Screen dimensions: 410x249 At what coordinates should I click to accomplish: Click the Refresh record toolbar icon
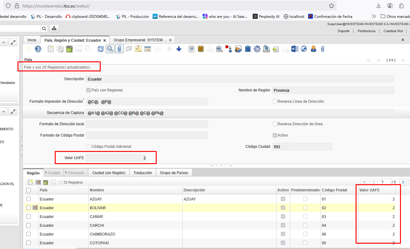click(100, 49)
